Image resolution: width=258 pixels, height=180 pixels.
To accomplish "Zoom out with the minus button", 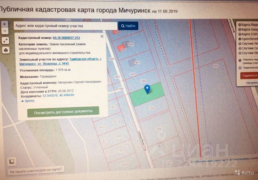I will click(5, 31).
